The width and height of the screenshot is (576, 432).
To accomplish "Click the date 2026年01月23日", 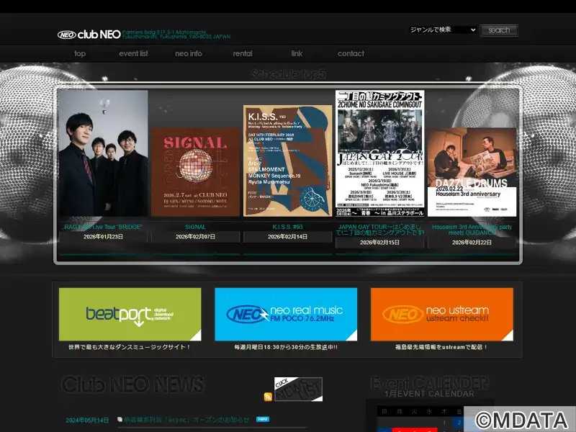I will (x=103, y=237).
